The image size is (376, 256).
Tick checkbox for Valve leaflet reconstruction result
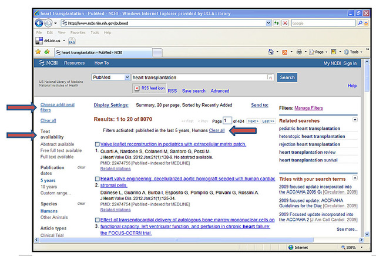point(97,144)
